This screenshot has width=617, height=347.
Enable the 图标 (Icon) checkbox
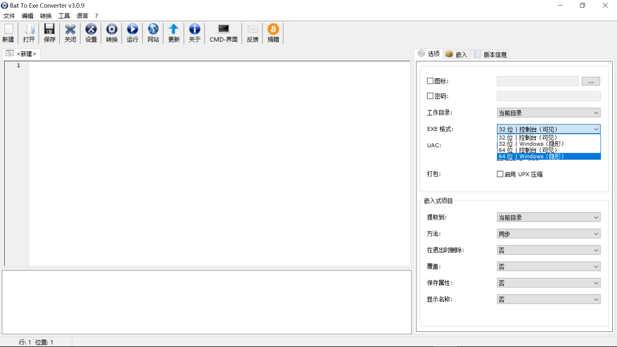[x=430, y=81]
